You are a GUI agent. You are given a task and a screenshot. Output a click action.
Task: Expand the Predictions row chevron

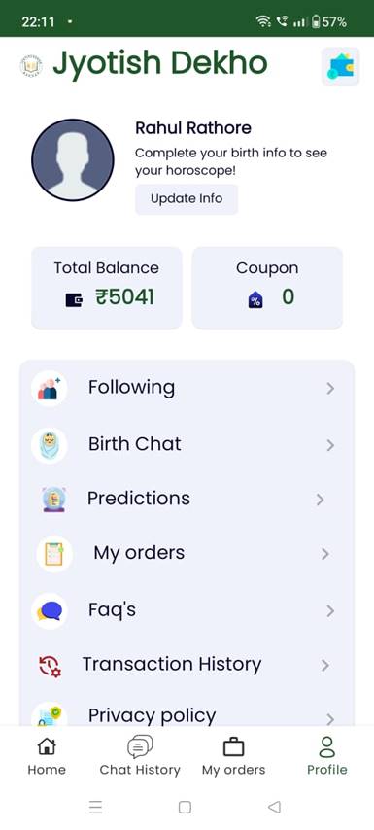(320, 500)
